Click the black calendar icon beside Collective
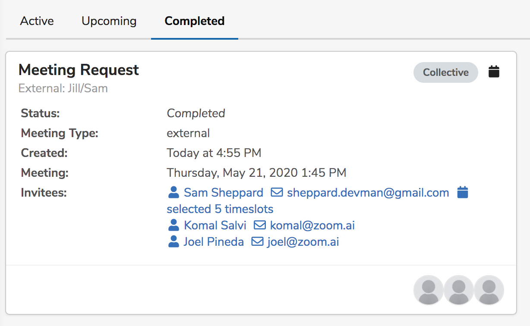The width and height of the screenshot is (530, 326). 494,72
